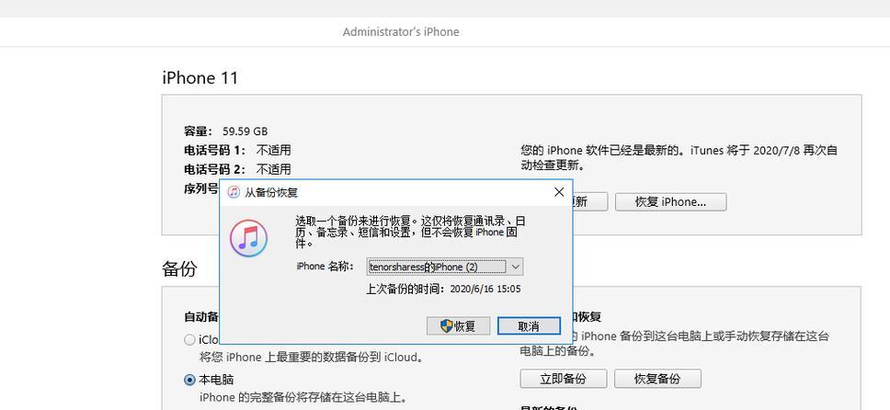Click the 电话号码 1 不适用 value

coord(274,151)
